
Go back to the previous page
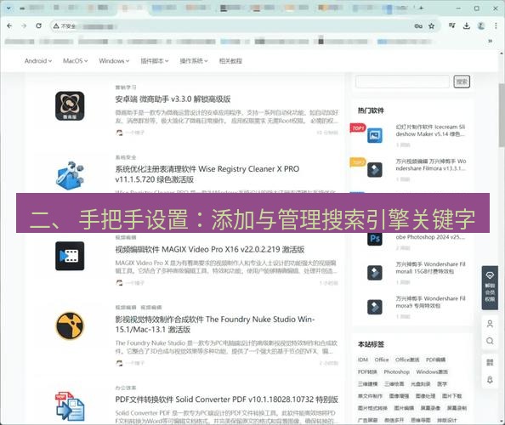[x=9, y=25]
